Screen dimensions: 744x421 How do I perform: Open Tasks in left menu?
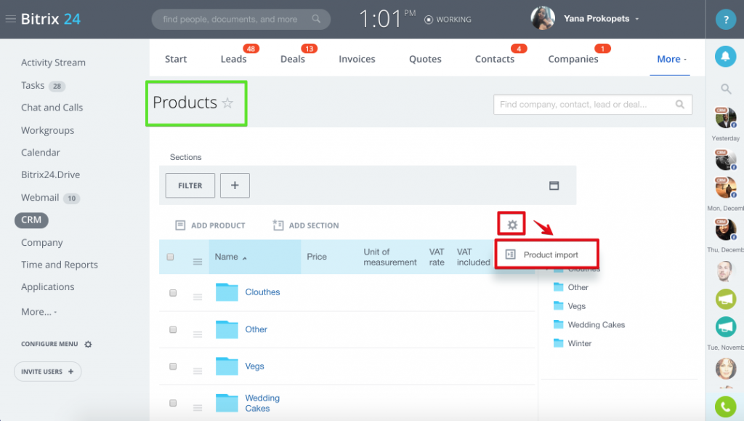(x=33, y=85)
